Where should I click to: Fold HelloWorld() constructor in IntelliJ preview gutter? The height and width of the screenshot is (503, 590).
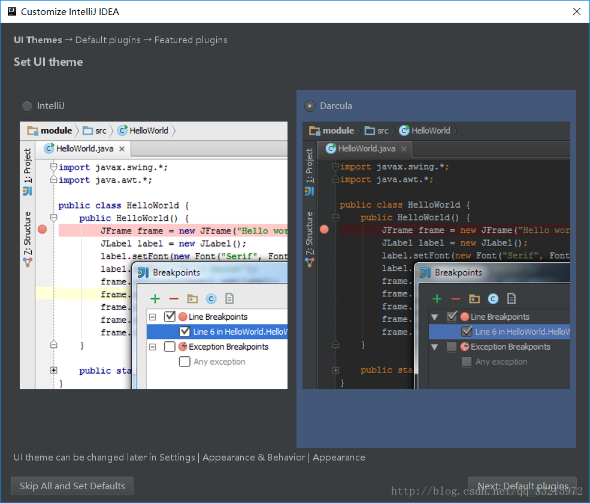coord(53,218)
